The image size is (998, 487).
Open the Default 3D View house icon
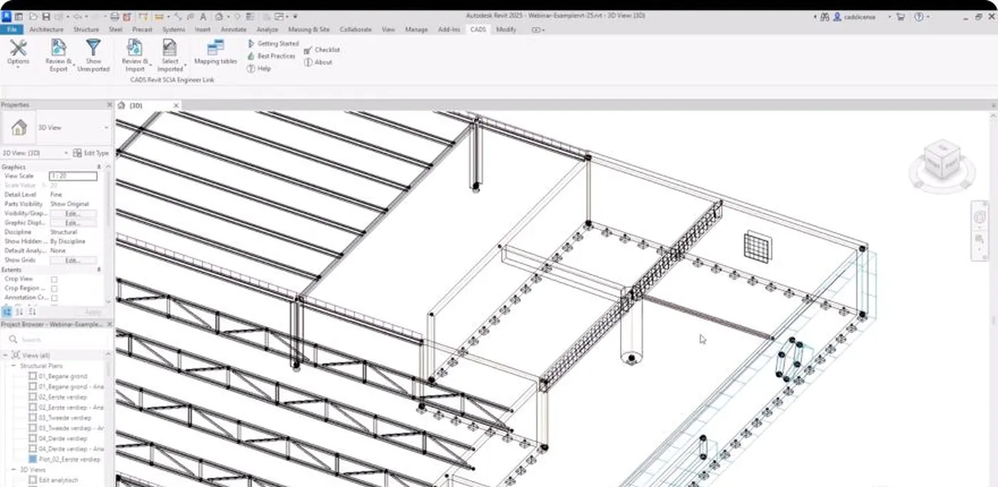220,16
